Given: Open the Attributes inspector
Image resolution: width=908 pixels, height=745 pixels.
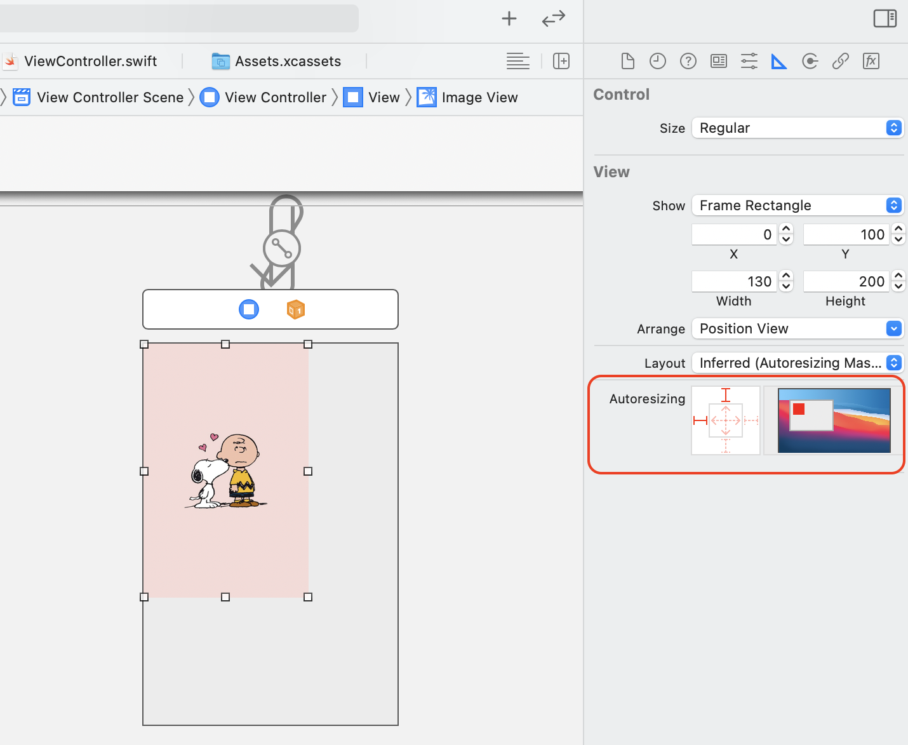Looking at the screenshot, I should pos(749,61).
